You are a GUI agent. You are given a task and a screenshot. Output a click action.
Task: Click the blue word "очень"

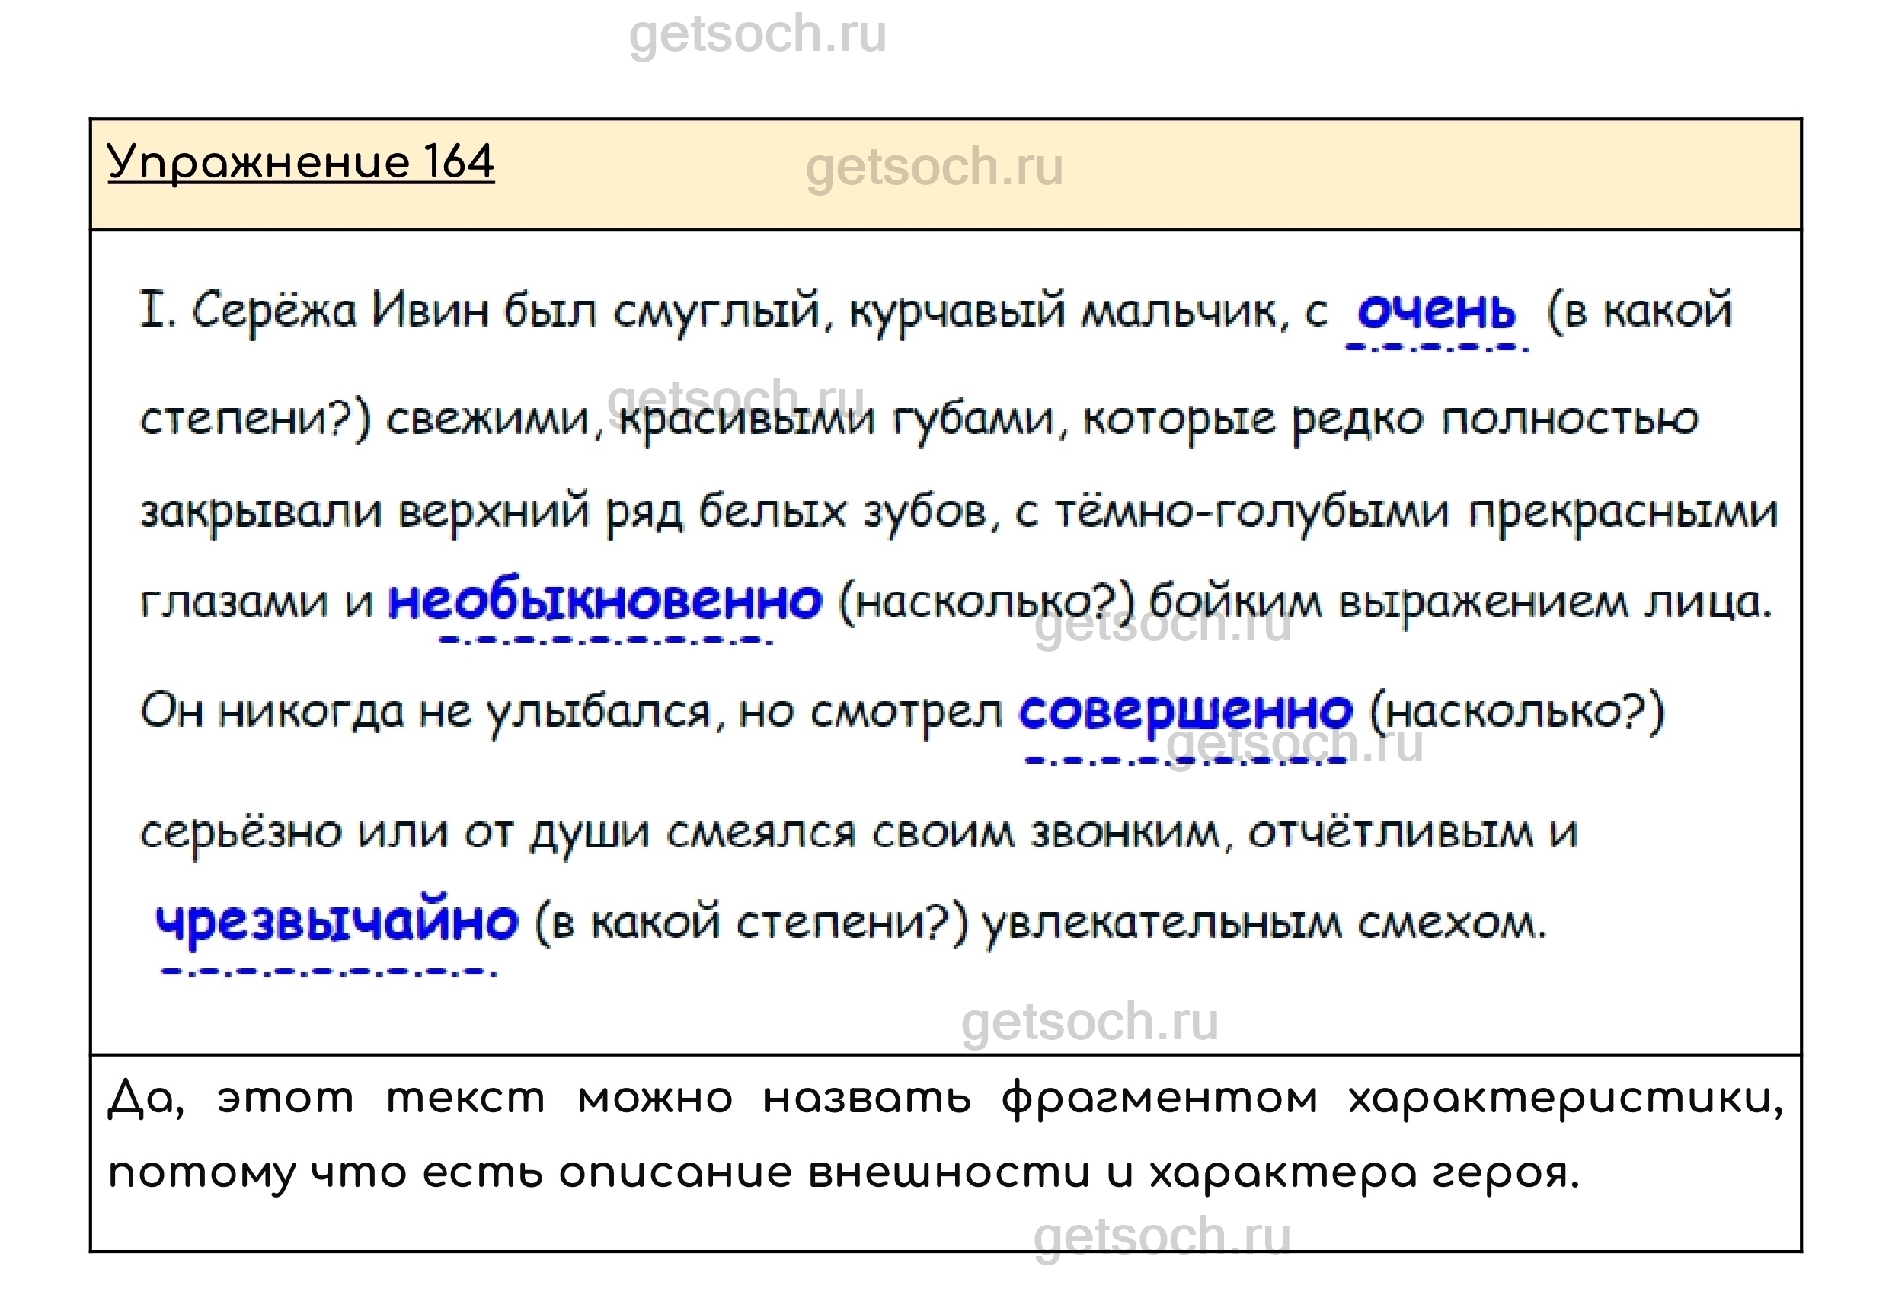(x=1436, y=311)
